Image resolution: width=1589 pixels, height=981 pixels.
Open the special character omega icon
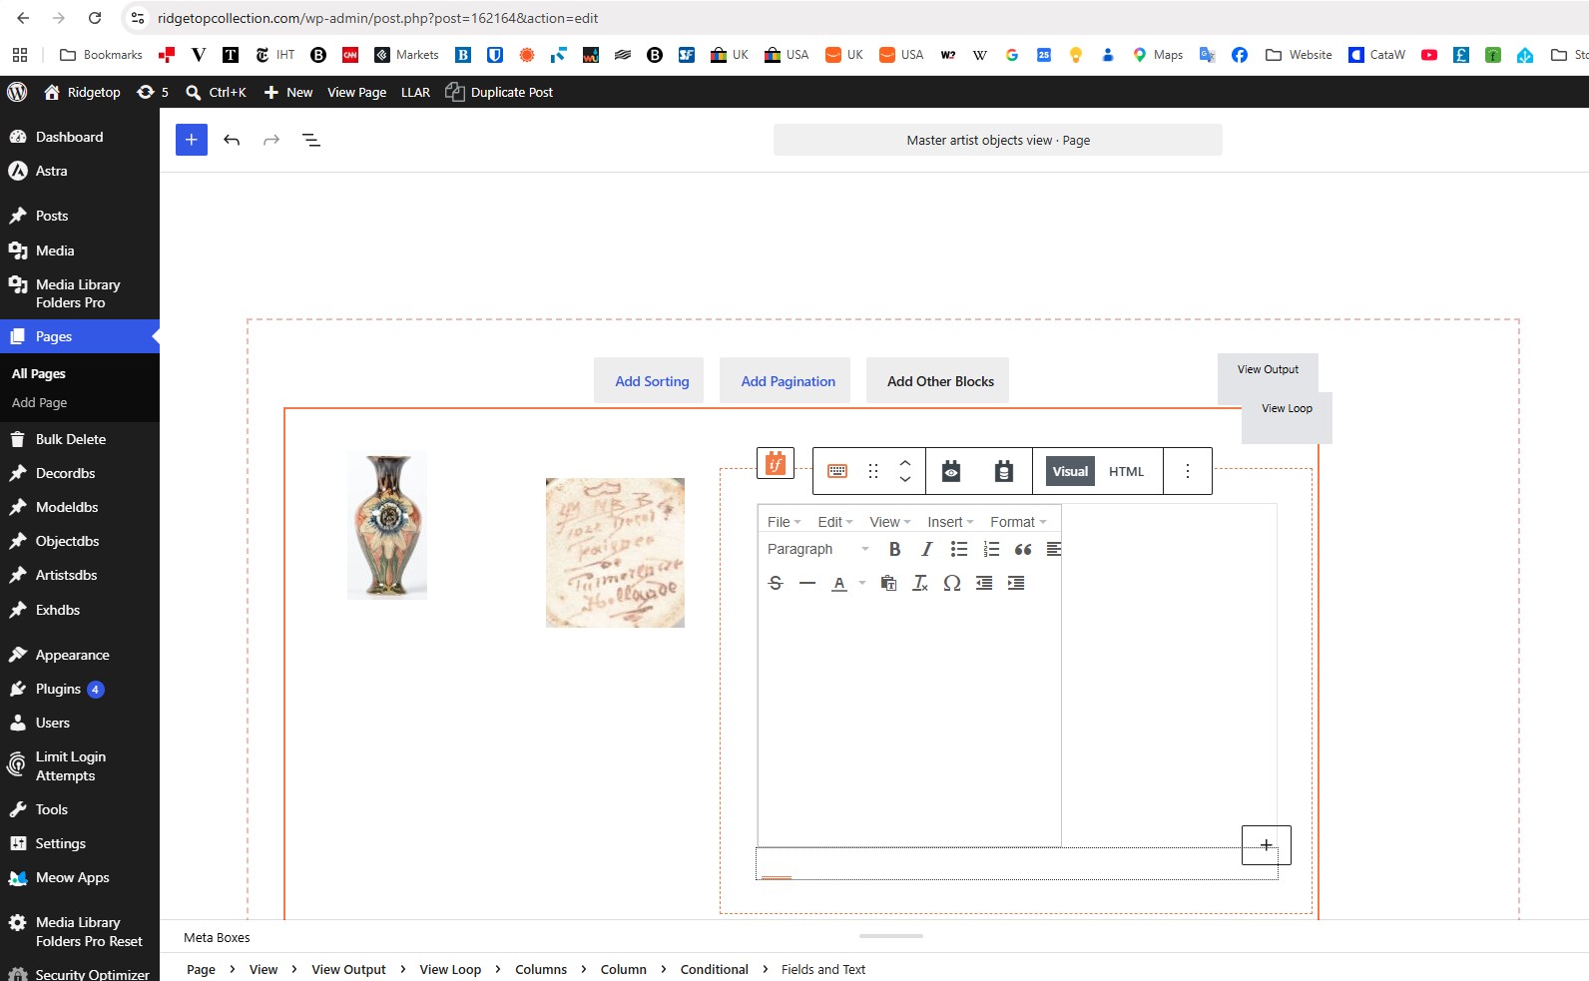point(952,583)
